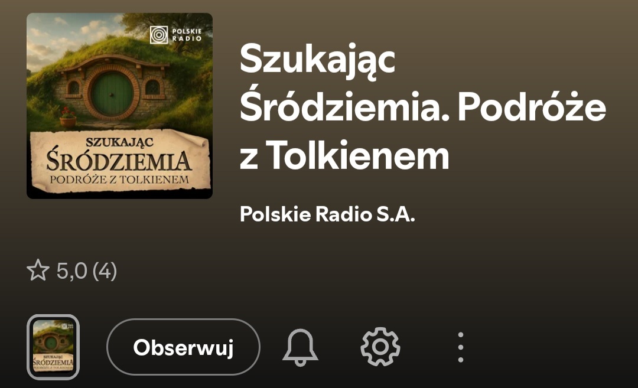
Task: Open the Polskie Radio S.A. publisher page
Action: pyautogui.click(x=327, y=214)
